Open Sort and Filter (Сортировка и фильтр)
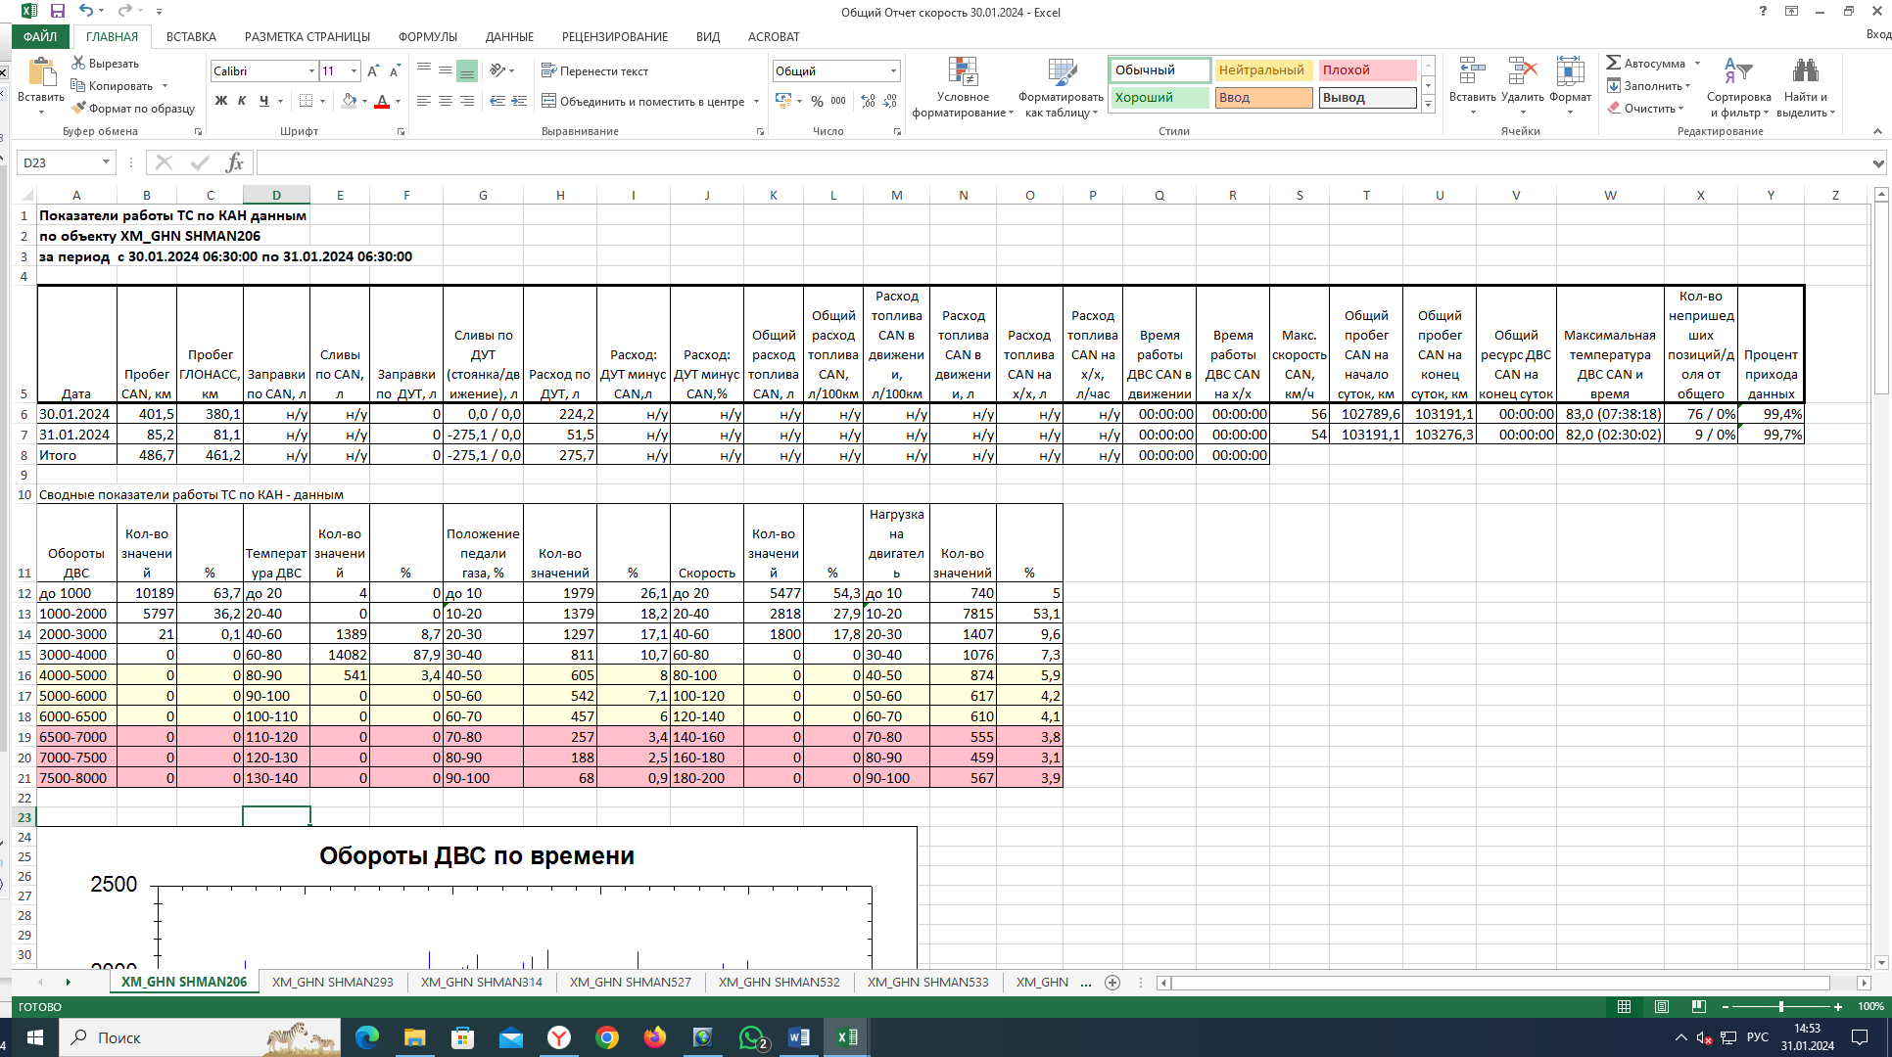Screen dimensions: 1892x1057 point(1738,87)
